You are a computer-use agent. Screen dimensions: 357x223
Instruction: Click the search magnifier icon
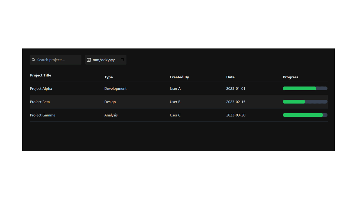(x=33, y=60)
